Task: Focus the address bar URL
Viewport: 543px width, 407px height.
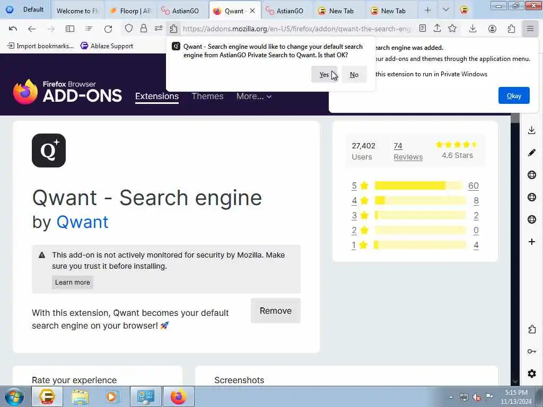Action: coord(296,29)
